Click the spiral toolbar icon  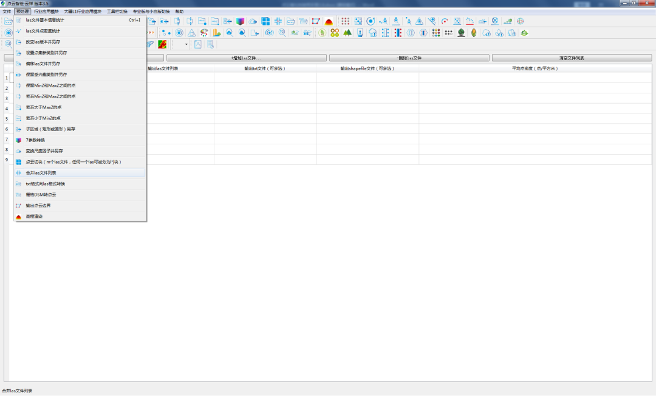click(270, 33)
